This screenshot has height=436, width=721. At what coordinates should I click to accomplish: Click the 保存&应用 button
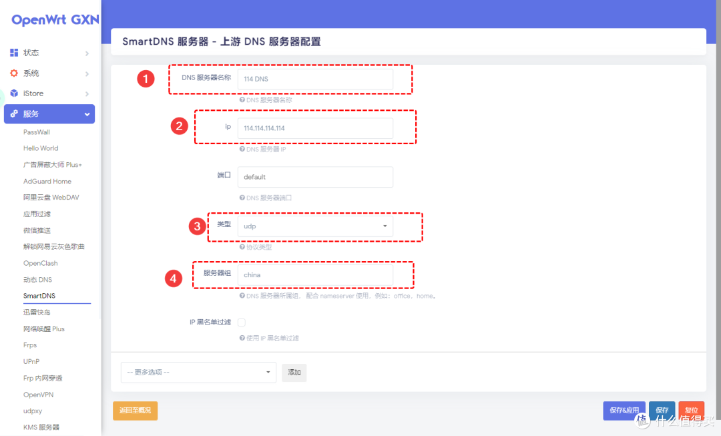[x=624, y=411]
